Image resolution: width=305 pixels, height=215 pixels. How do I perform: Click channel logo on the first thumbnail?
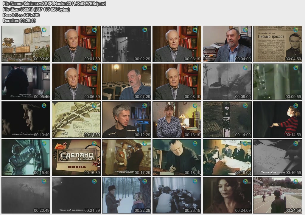[44, 30]
